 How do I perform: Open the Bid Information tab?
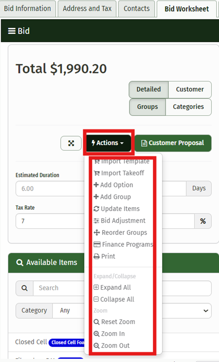28,8
